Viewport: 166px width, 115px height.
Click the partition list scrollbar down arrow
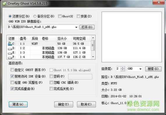click(93, 57)
